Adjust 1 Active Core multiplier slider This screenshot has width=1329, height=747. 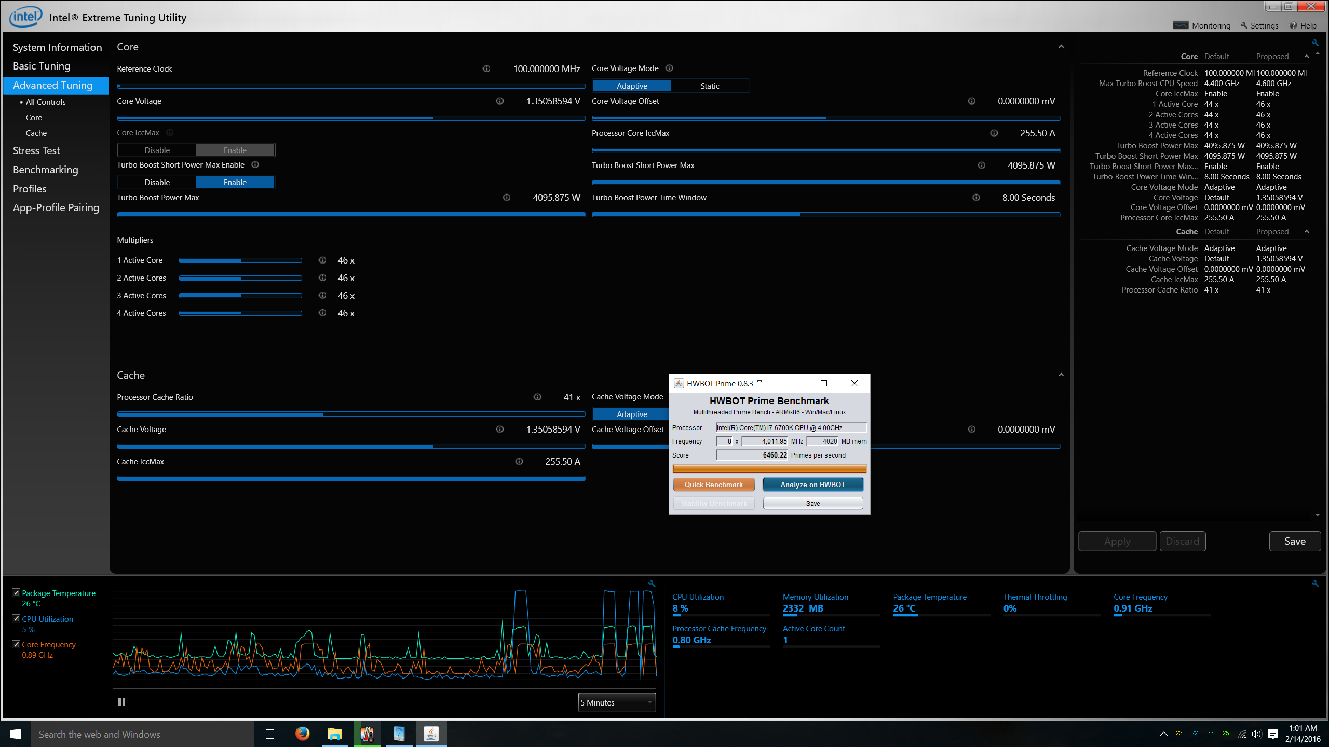pos(240,260)
